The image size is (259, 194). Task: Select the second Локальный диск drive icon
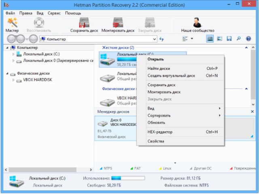(108, 78)
